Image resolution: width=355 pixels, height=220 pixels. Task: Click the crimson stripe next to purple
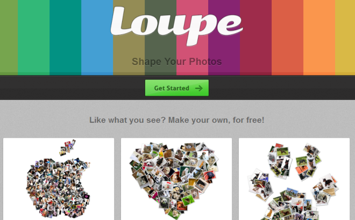click(256, 37)
